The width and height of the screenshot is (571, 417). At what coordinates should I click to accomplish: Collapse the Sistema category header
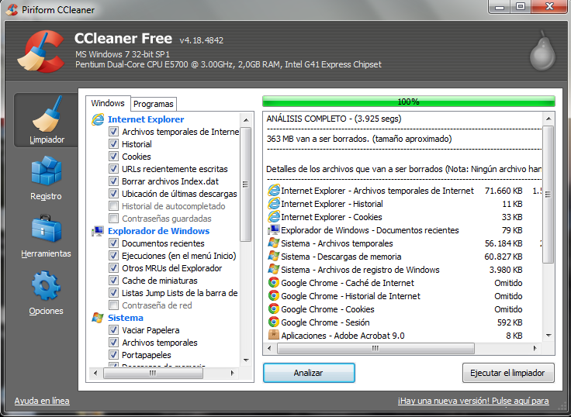125,318
